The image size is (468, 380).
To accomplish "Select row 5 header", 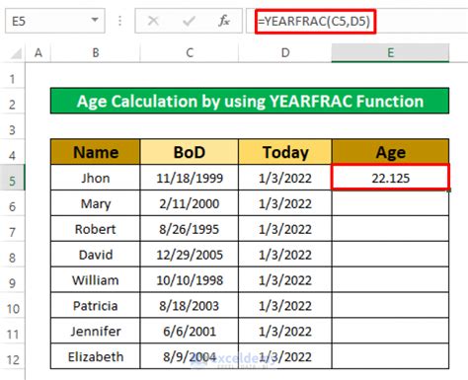I will pos(12,181).
